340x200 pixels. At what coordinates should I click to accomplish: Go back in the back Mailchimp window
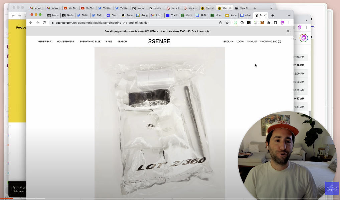13,16
